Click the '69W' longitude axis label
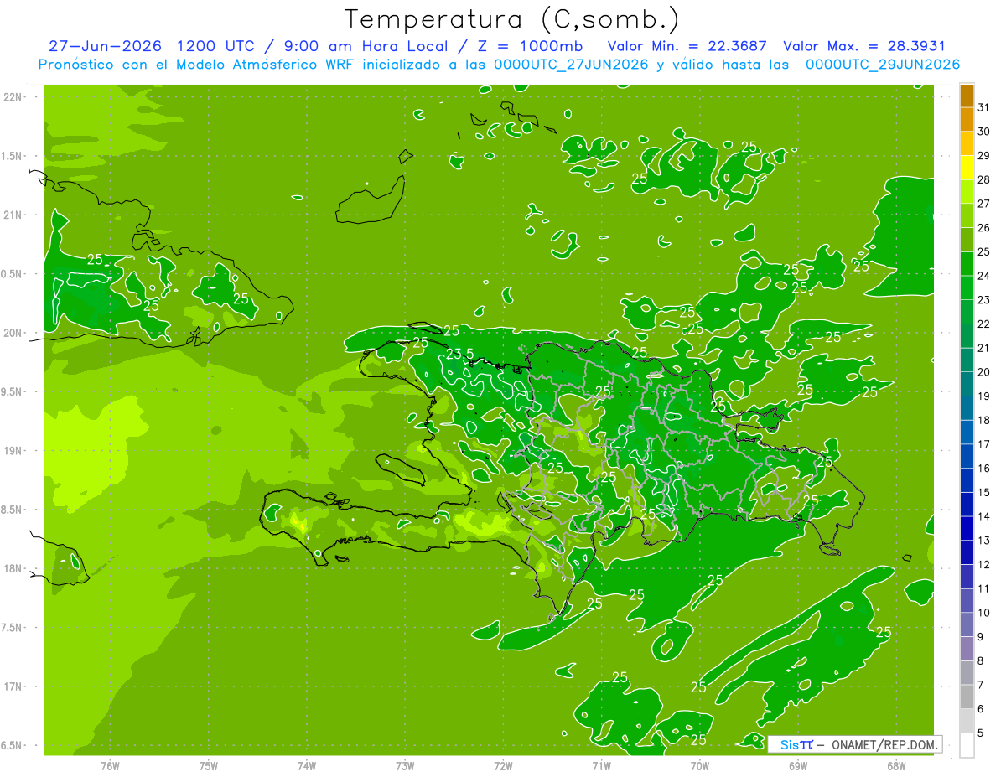The image size is (1006, 777). click(x=798, y=765)
